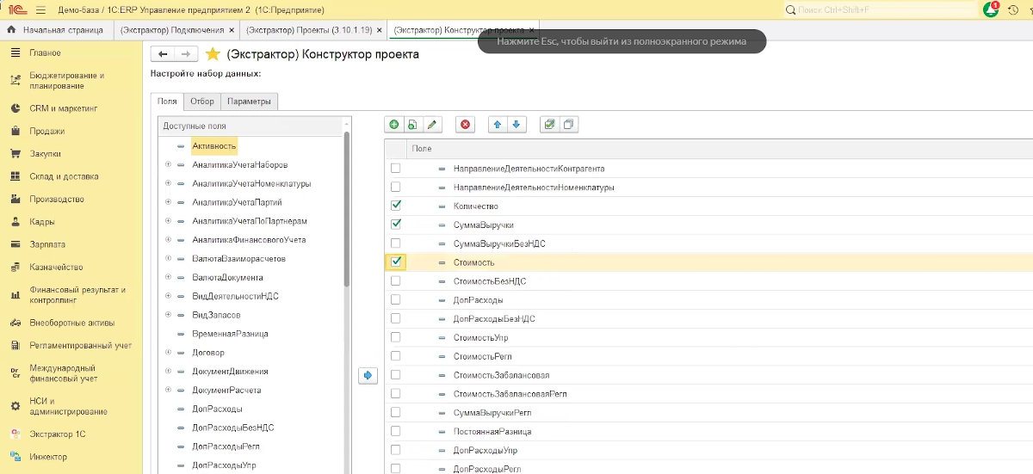Click the Back navigation arrow
This screenshot has width=1033, height=474.
tap(163, 54)
